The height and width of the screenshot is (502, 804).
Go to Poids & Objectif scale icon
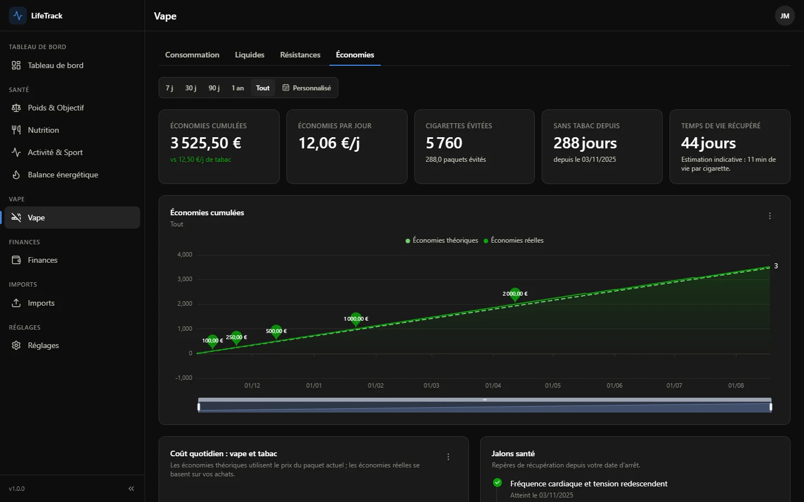16,108
